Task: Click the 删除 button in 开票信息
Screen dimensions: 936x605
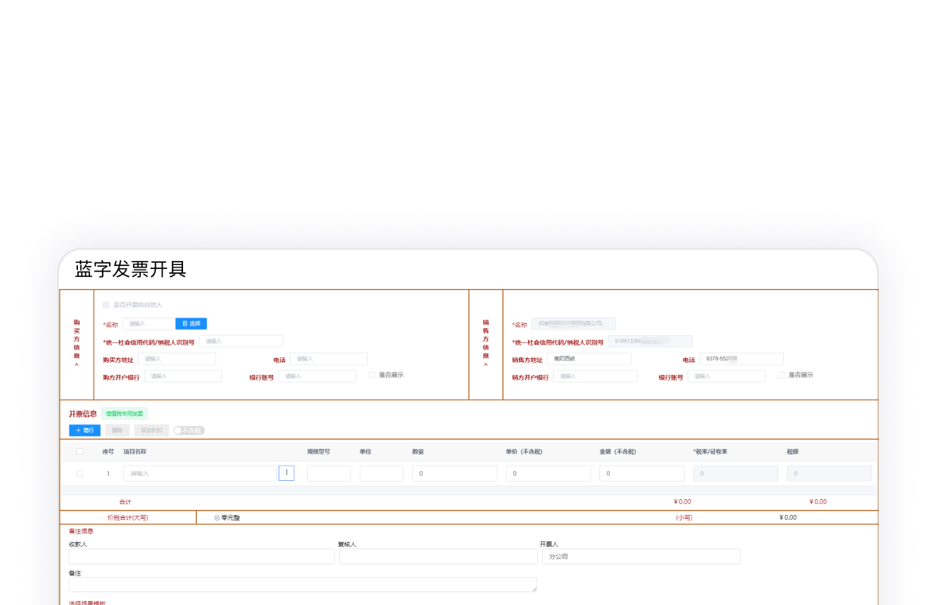Action: click(117, 430)
